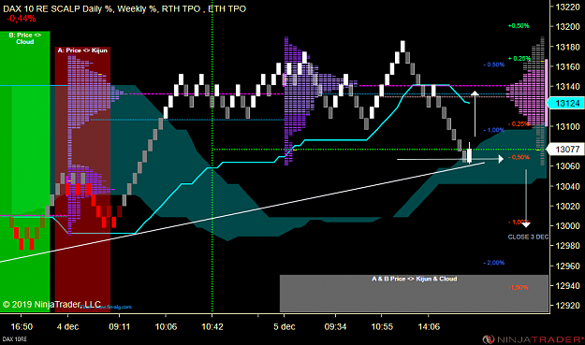The width and height of the screenshot is (585, 345).
Task: Click the red -0,50% daily level label
Action: pos(519,157)
